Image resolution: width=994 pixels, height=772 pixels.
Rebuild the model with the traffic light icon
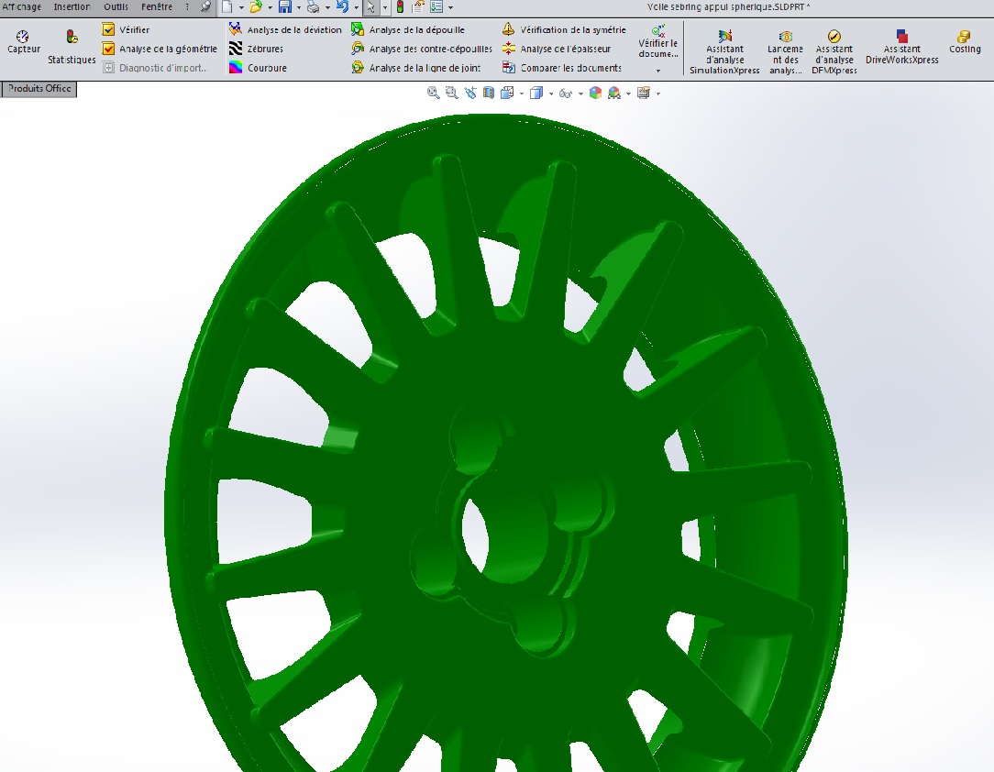pos(400,7)
